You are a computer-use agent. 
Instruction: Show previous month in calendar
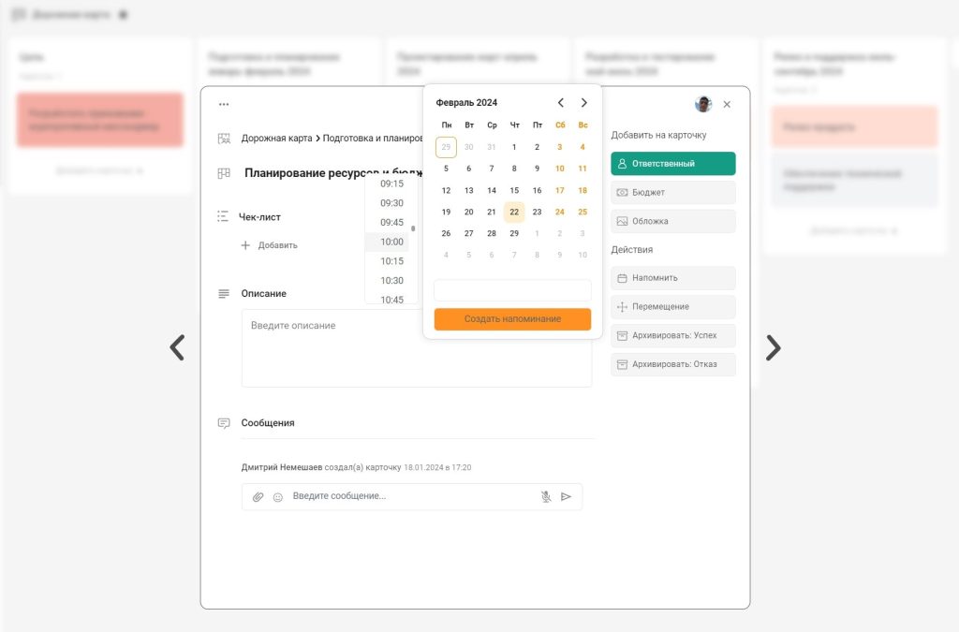pos(561,103)
